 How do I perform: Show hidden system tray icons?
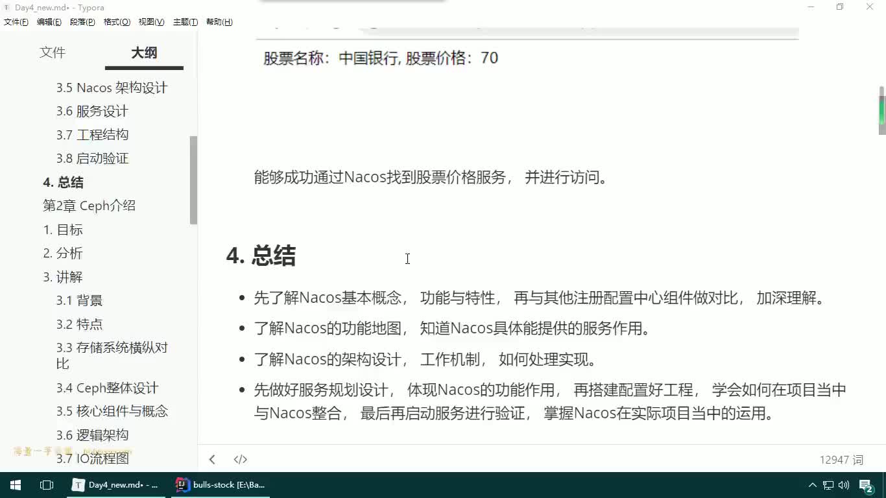813,485
